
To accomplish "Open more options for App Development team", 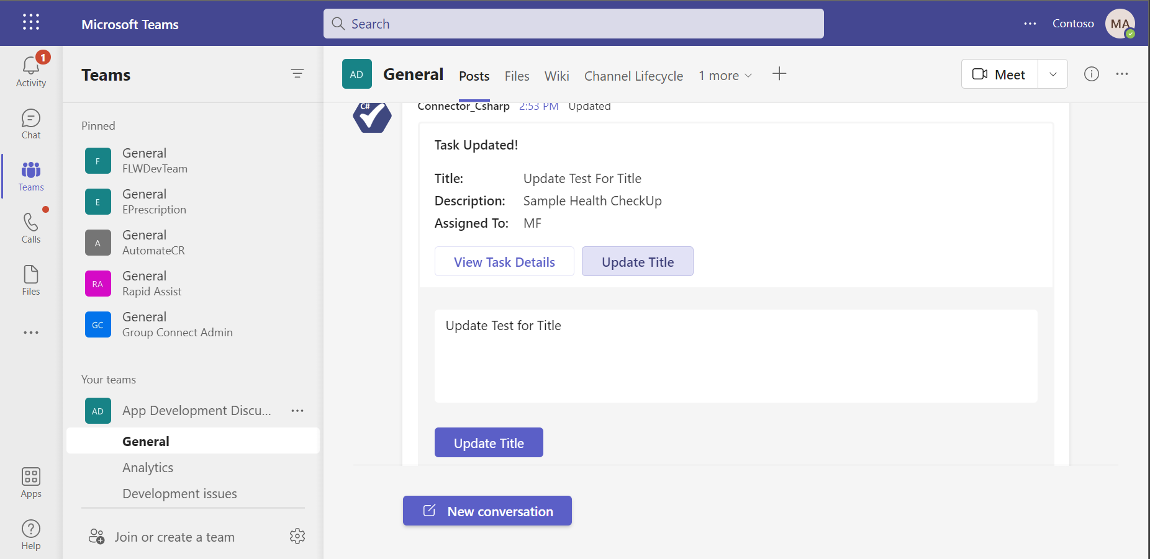I will coord(297,411).
